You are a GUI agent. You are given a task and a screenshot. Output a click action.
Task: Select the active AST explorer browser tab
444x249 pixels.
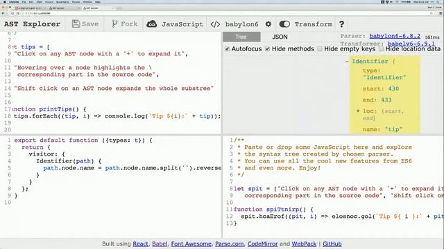98,8
